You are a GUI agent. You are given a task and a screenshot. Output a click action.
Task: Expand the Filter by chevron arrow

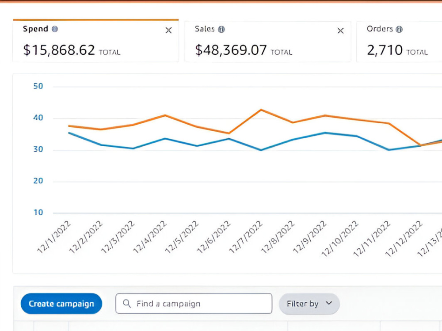[x=329, y=303]
